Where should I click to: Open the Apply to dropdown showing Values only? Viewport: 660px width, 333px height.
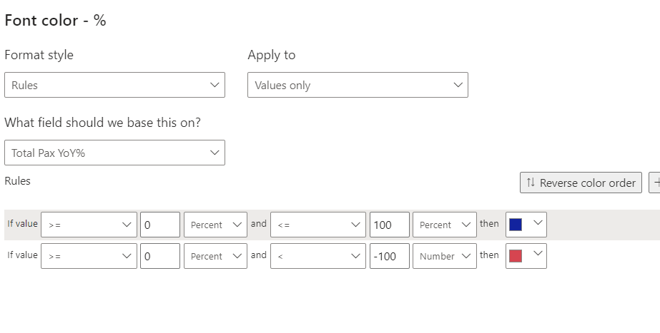click(x=358, y=85)
